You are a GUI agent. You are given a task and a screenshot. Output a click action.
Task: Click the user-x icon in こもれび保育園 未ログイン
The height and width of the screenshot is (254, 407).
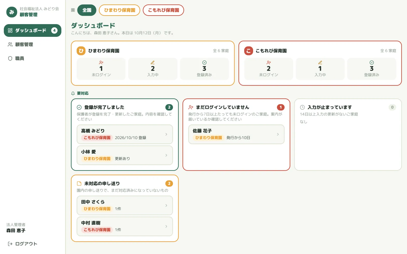(x=269, y=62)
